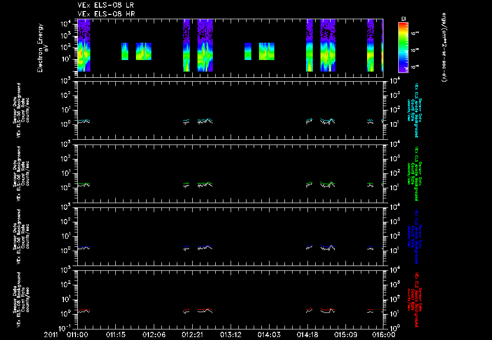The image size is (492, 340).
Task: Click the red 'Sensor Data Anode Background' label
Action: 414,300
